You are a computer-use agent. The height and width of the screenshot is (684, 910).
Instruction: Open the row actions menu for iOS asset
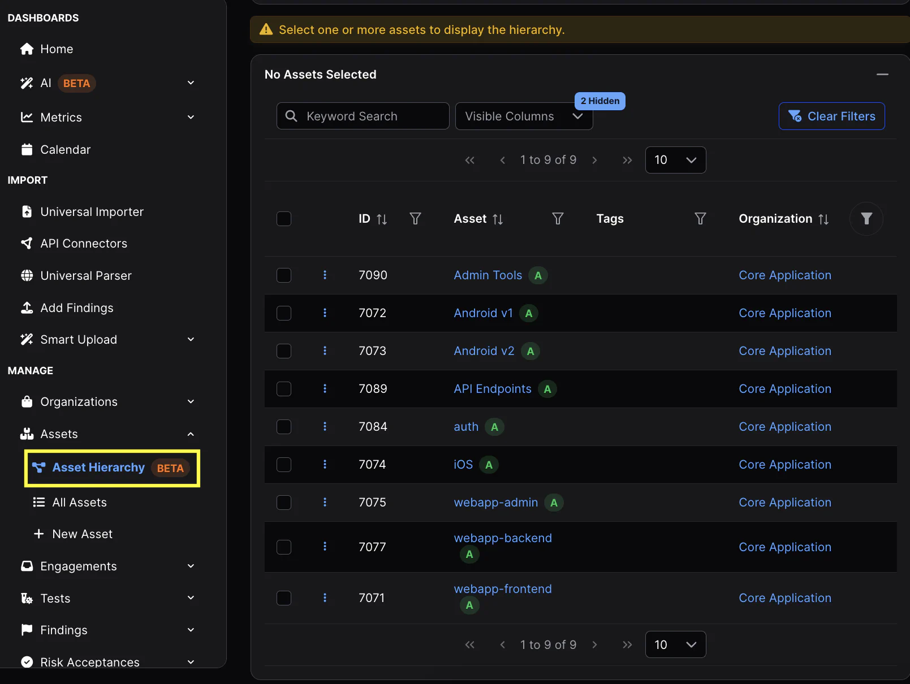point(325,465)
